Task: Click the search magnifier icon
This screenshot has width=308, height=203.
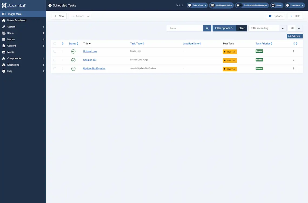Action: click(207, 28)
